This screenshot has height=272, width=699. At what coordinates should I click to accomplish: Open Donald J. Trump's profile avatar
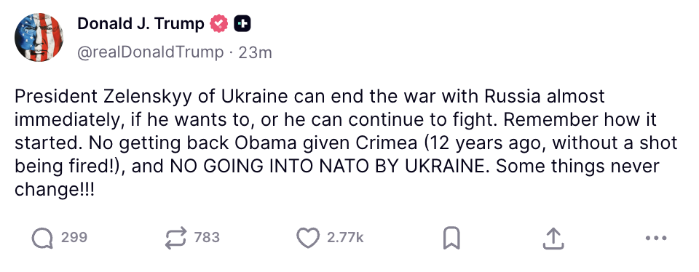[x=39, y=37]
